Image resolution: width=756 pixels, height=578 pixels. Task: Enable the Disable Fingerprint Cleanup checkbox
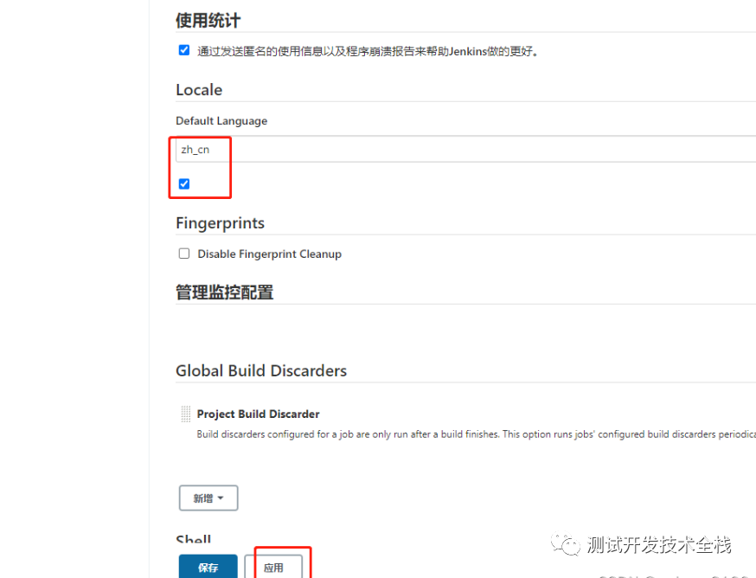pyautogui.click(x=183, y=254)
